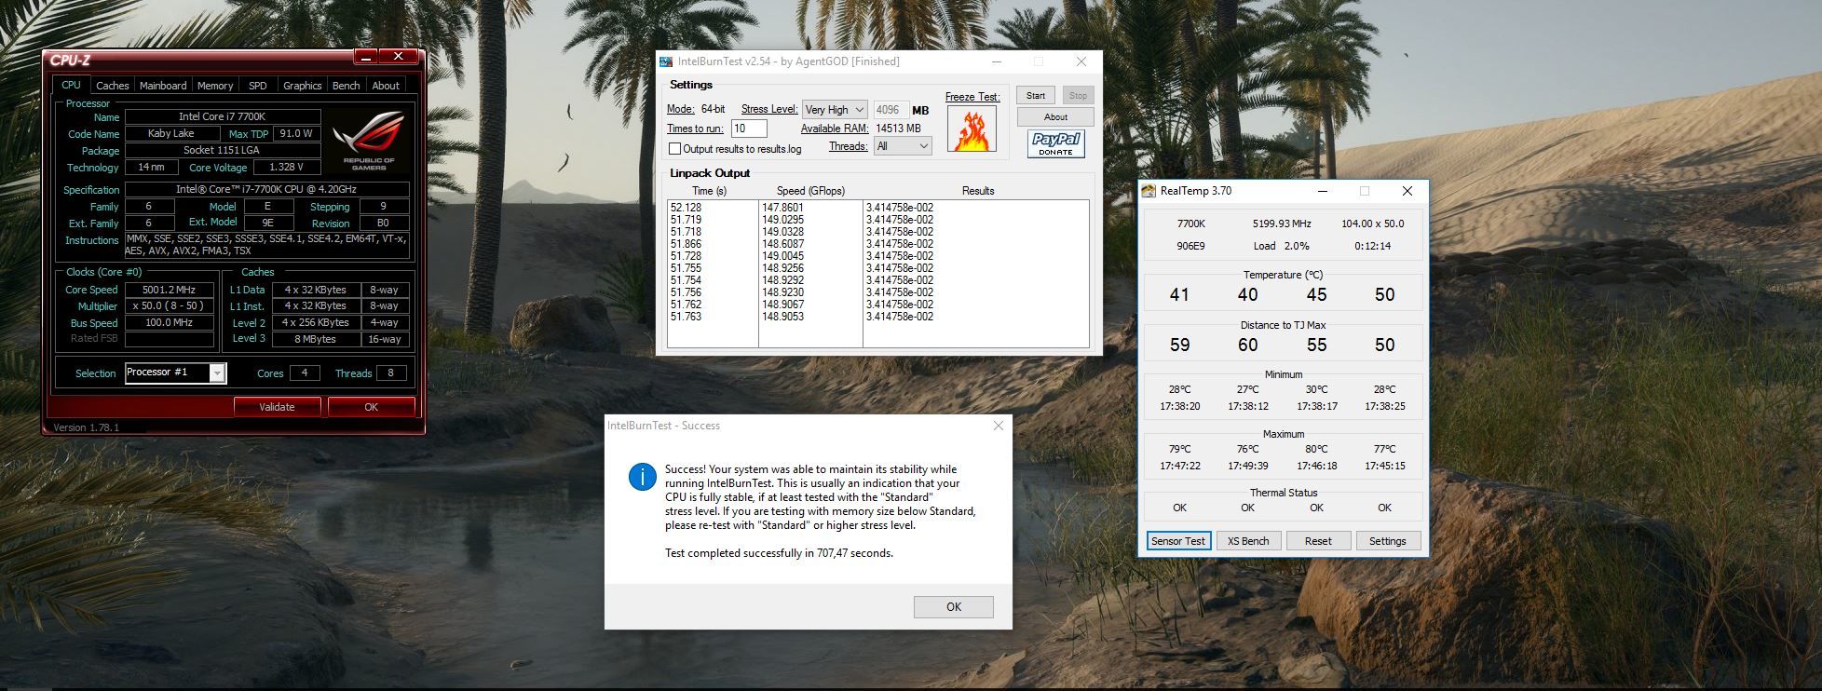Click Reset in RealTemp
This screenshot has width=1822, height=691.
pos(1318,541)
